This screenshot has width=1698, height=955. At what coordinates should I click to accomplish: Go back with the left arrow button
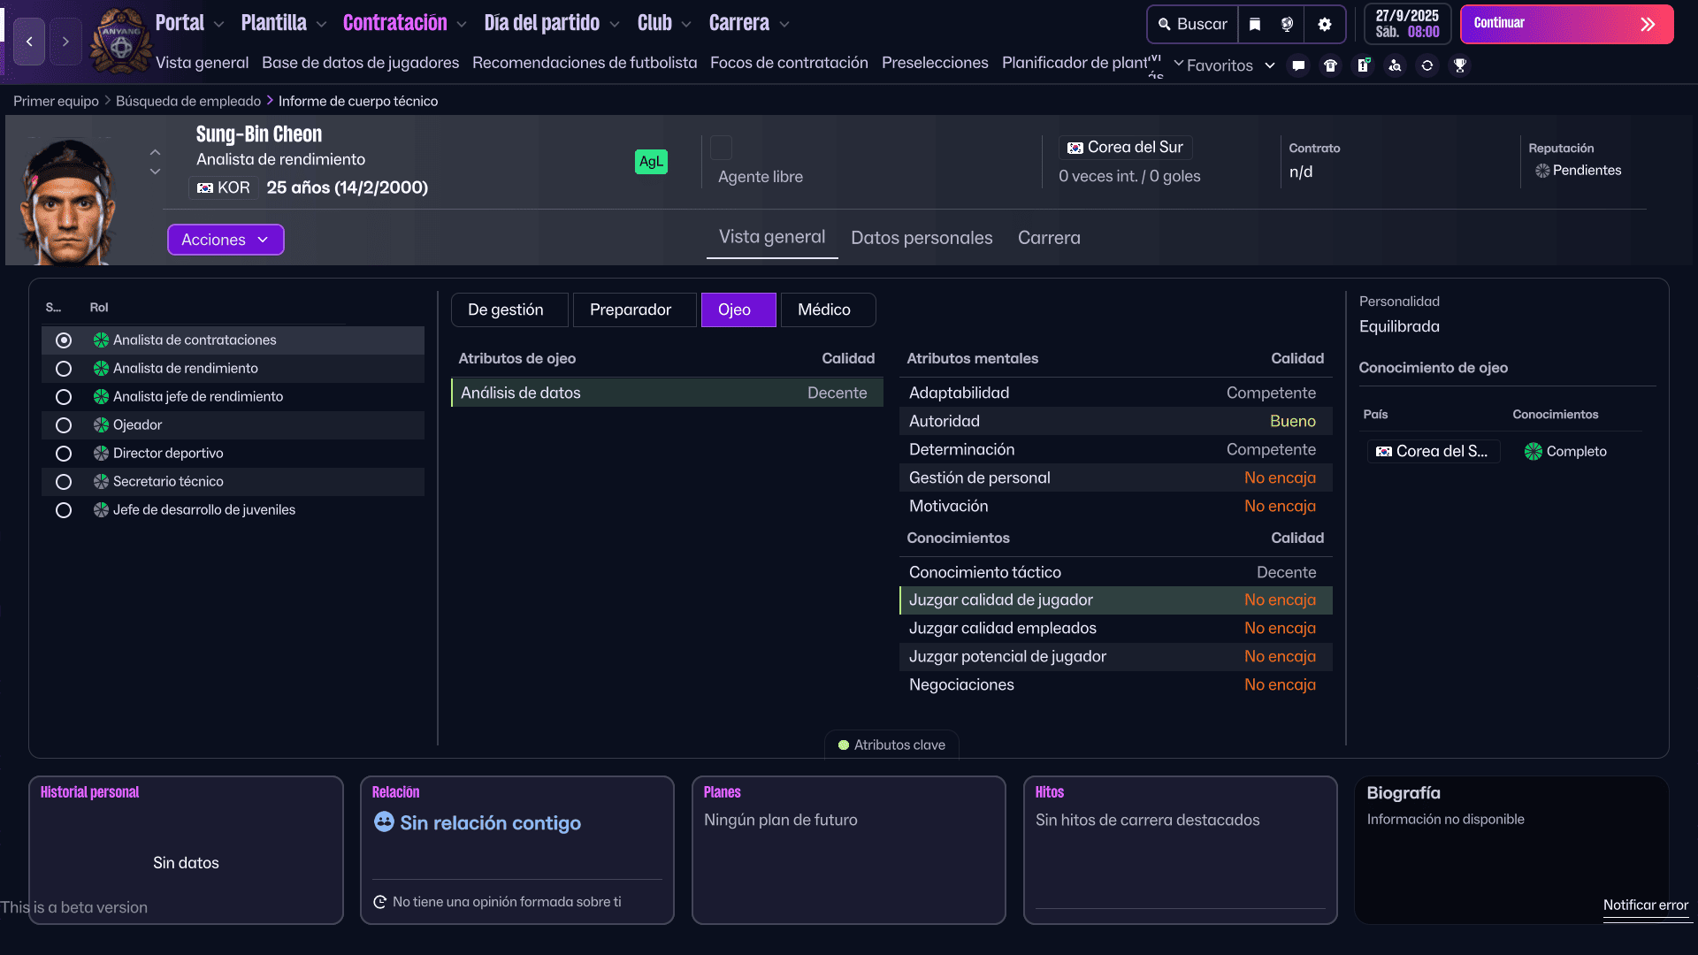point(29,42)
